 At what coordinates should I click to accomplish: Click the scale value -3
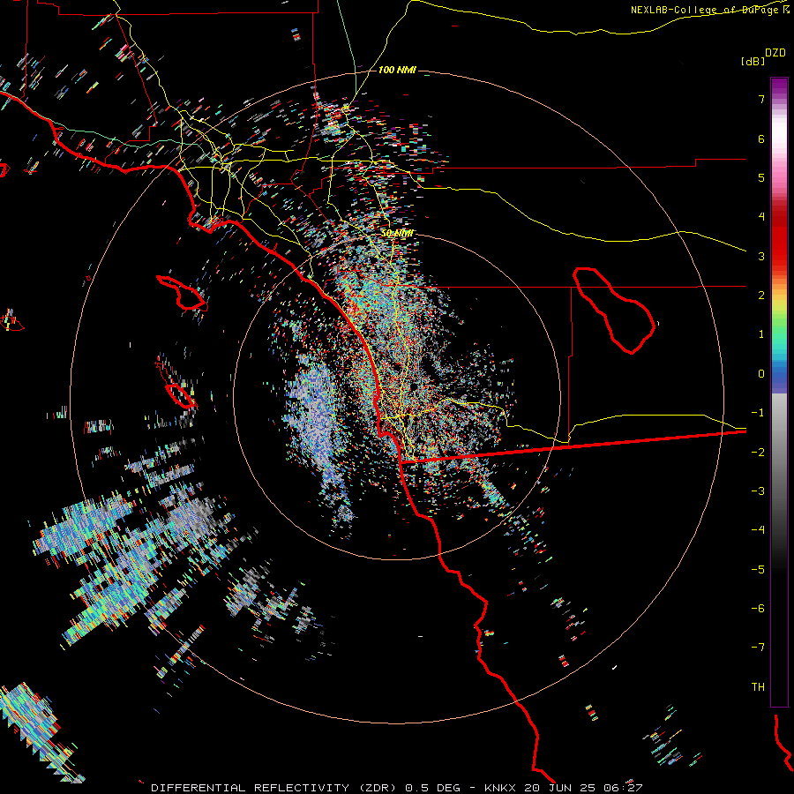tap(758, 491)
